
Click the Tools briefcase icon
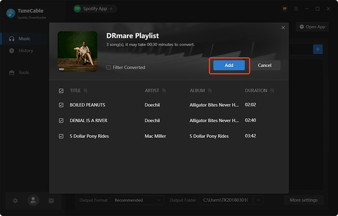[11, 72]
